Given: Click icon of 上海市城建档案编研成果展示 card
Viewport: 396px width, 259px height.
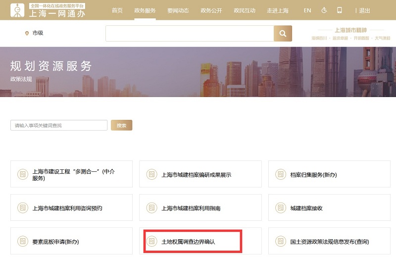Looking at the screenshot, I should [152, 174].
